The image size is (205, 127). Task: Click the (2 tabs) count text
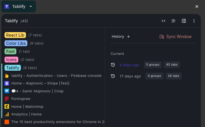click(27, 60)
